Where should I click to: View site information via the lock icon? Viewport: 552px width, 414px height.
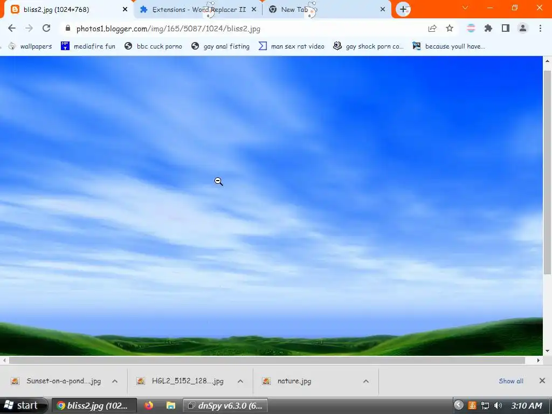[68, 28]
